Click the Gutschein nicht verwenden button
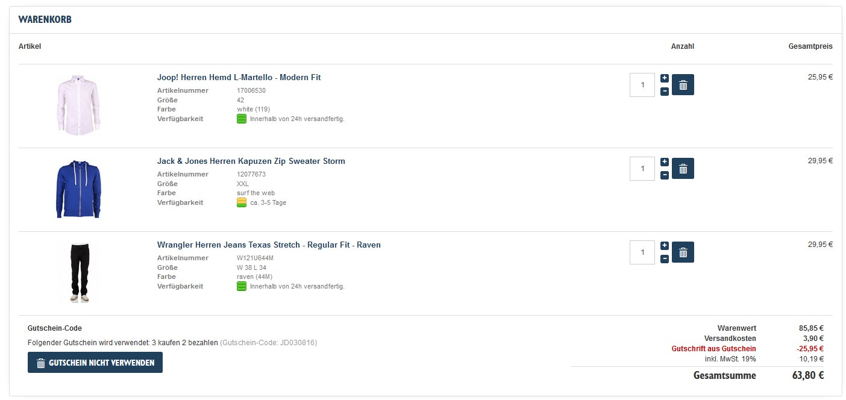846x400 pixels. coord(95,363)
